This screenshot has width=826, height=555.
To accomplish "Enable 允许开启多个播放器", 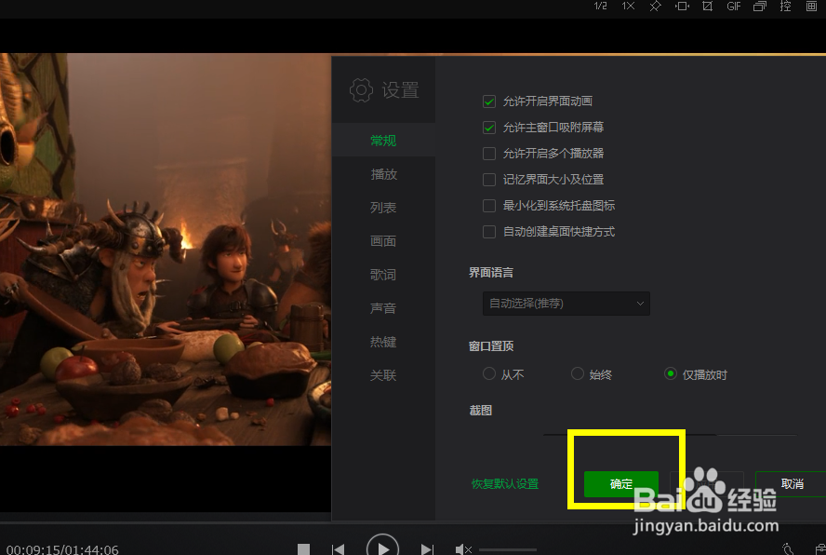I will pos(489,154).
